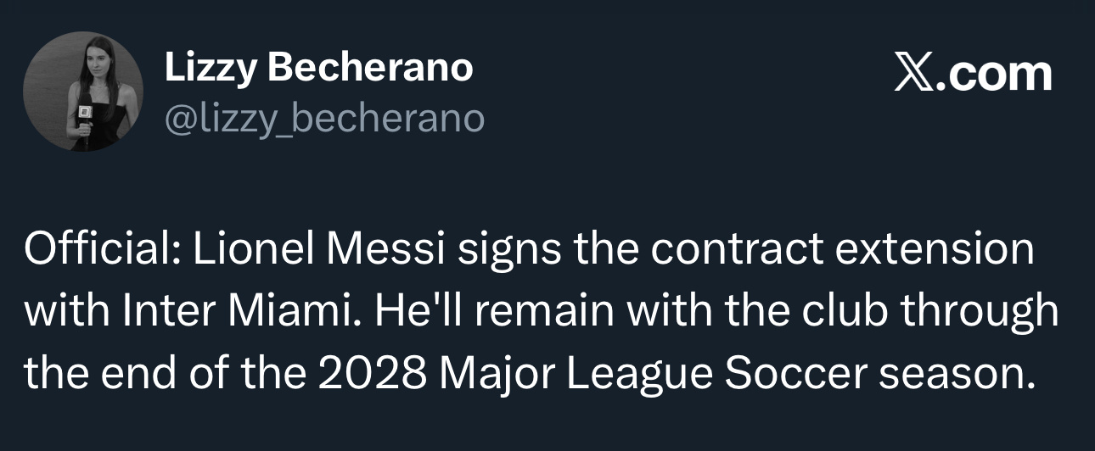The image size is (1095, 451).
Task: Click the tweet's first line starting with Official
Action: [530, 251]
